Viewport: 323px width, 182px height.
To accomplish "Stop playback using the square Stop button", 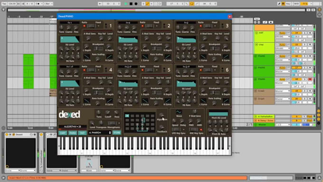I will [131, 4].
